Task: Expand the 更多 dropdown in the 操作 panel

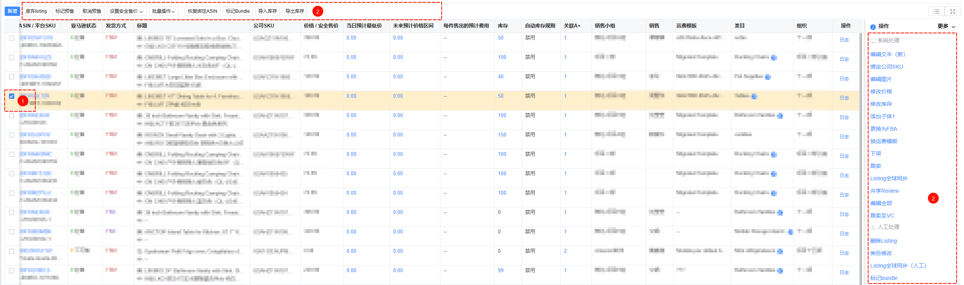Action: (x=946, y=26)
